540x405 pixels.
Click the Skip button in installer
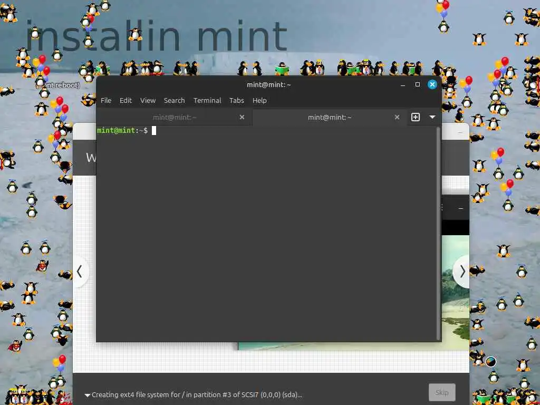coord(442,392)
